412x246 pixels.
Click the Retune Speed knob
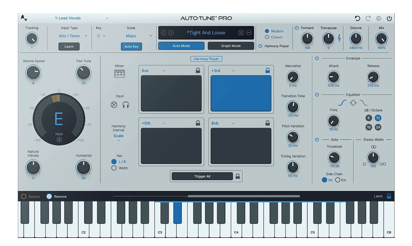(x=33, y=72)
